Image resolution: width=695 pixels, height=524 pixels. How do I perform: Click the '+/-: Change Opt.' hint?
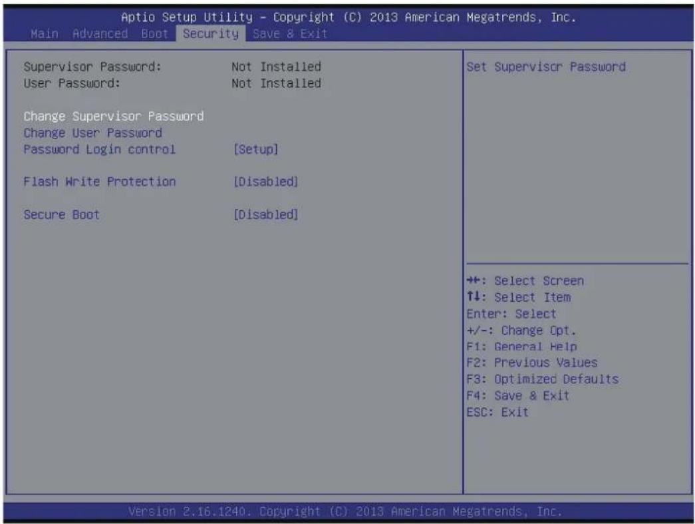[521, 330]
